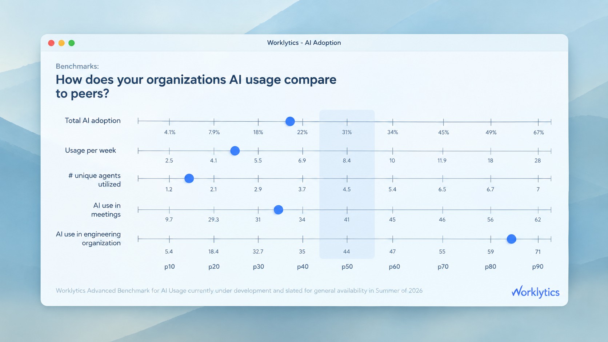Screen dimensions: 608x342
Task: Click the Worklytics Advanced Benchmark footnote text
Action: pyautogui.click(x=239, y=290)
